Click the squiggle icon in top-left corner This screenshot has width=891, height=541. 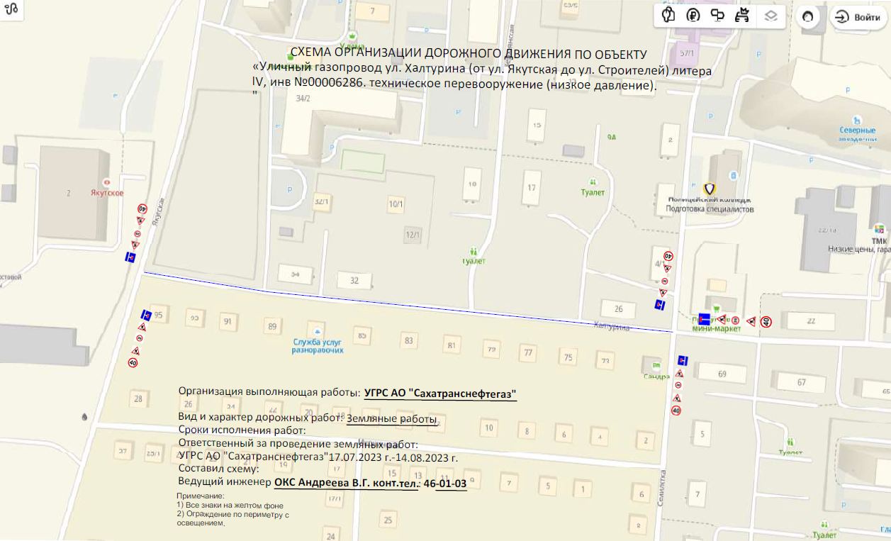11,10
